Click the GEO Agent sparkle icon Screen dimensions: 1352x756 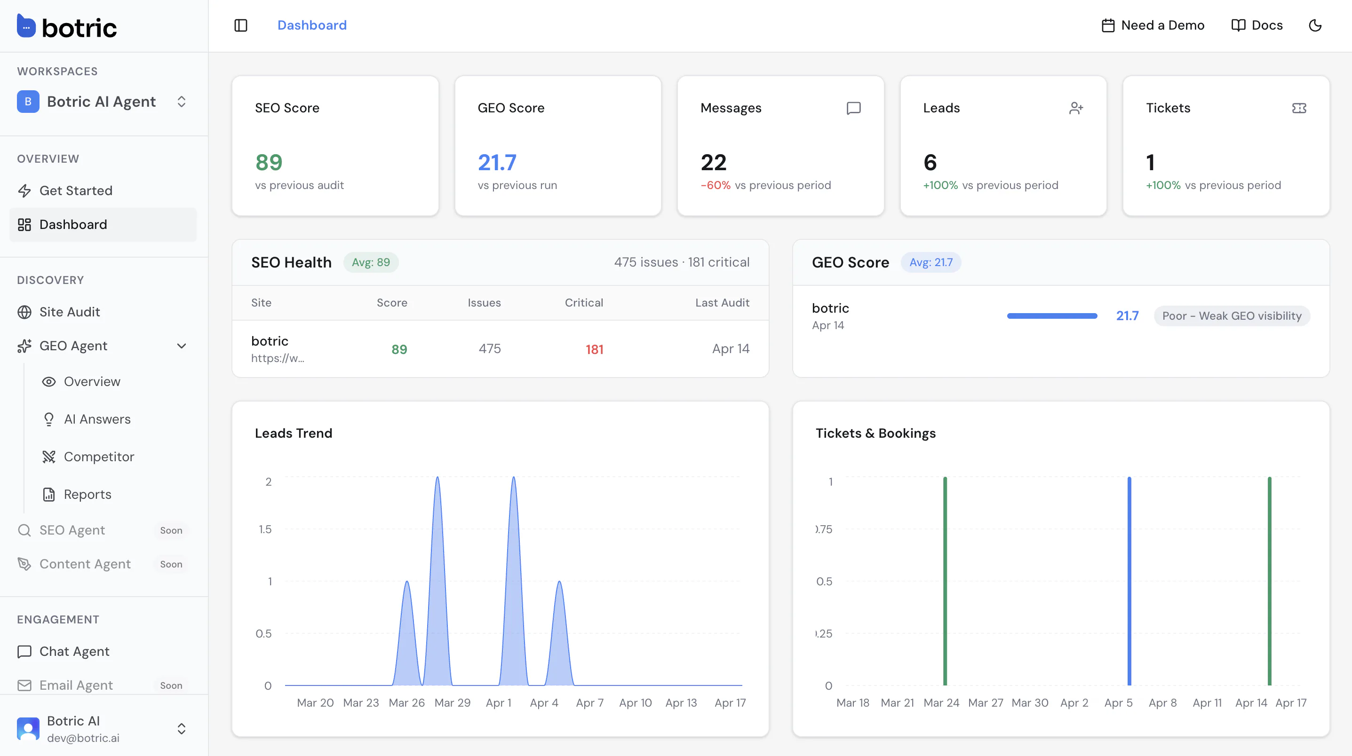tap(24, 346)
